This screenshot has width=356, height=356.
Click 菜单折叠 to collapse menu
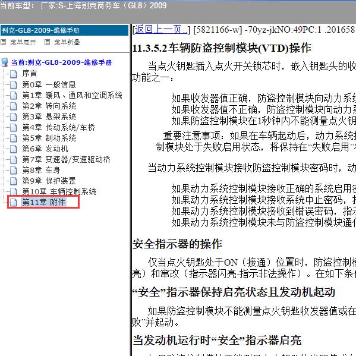pyautogui.click(x=67, y=42)
